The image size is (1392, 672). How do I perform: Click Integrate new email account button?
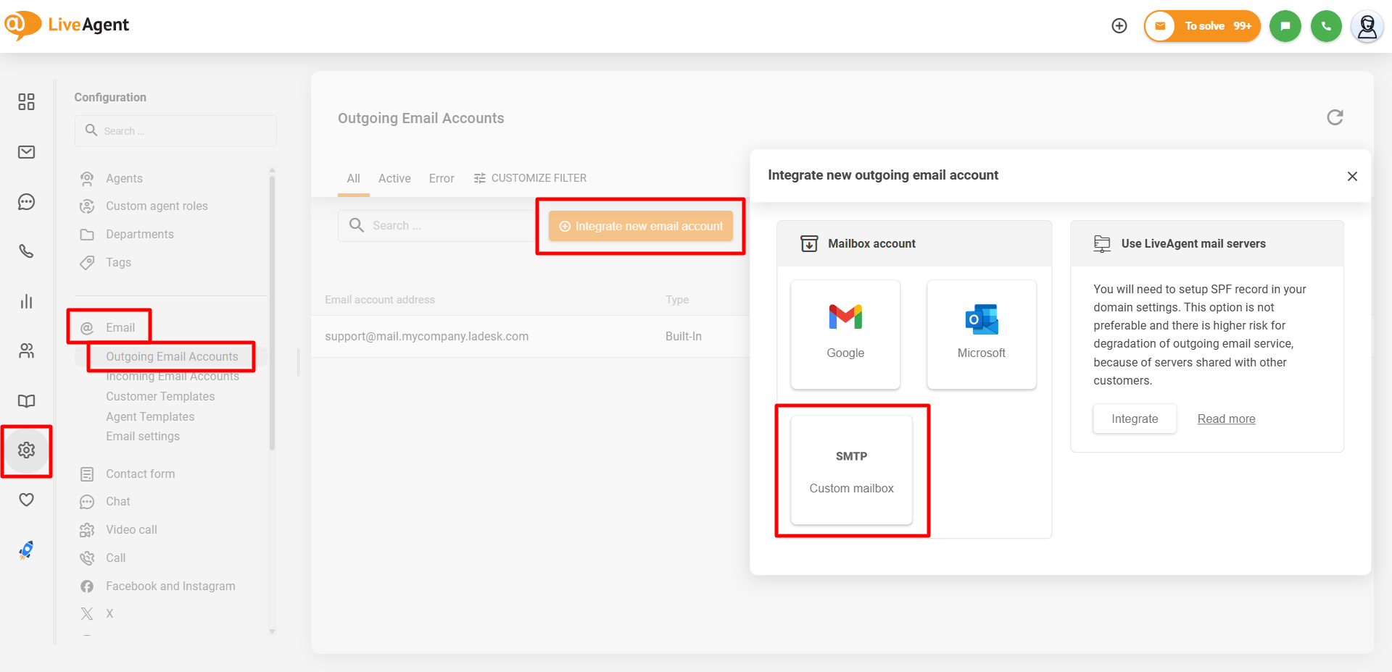(641, 226)
